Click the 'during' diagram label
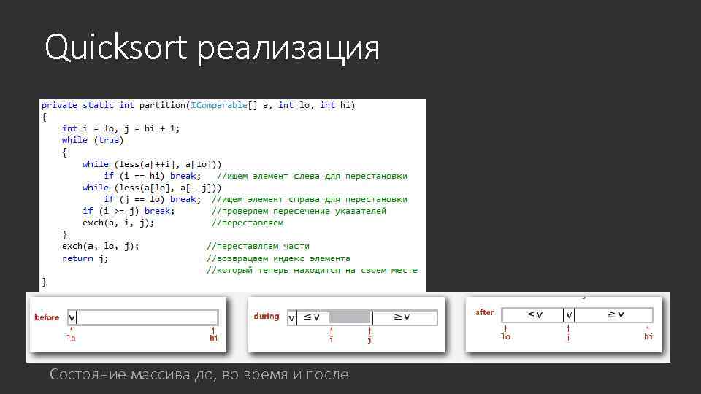701x394 pixels. pyautogui.click(x=267, y=316)
